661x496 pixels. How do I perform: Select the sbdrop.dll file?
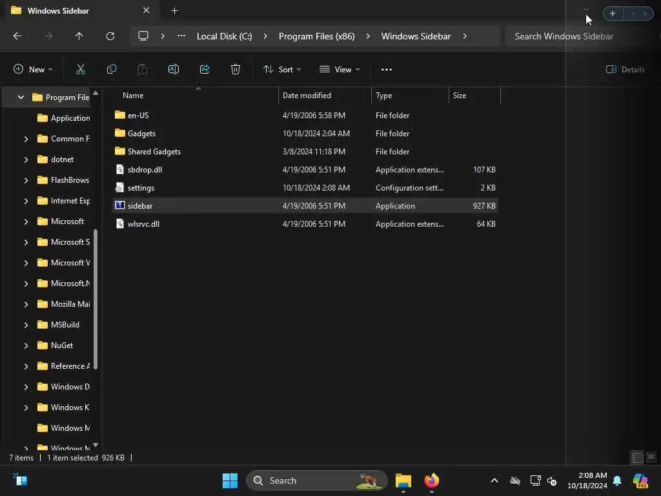[305, 170]
